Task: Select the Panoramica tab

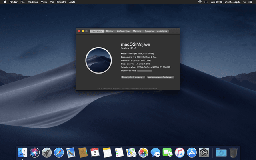Action: (x=97, y=31)
